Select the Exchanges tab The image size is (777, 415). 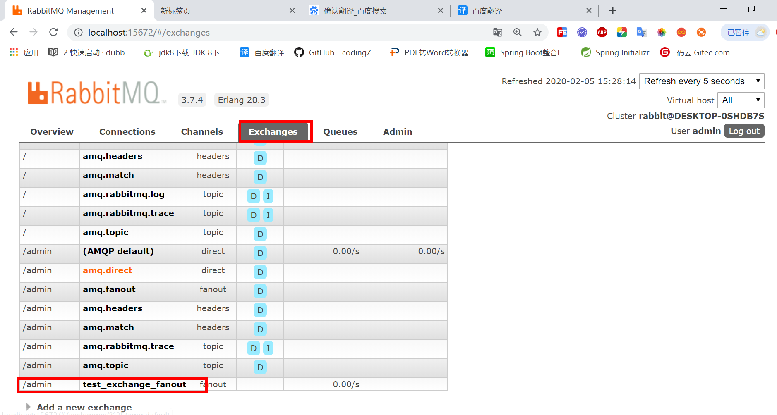pyautogui.click(x=273, y=131)
